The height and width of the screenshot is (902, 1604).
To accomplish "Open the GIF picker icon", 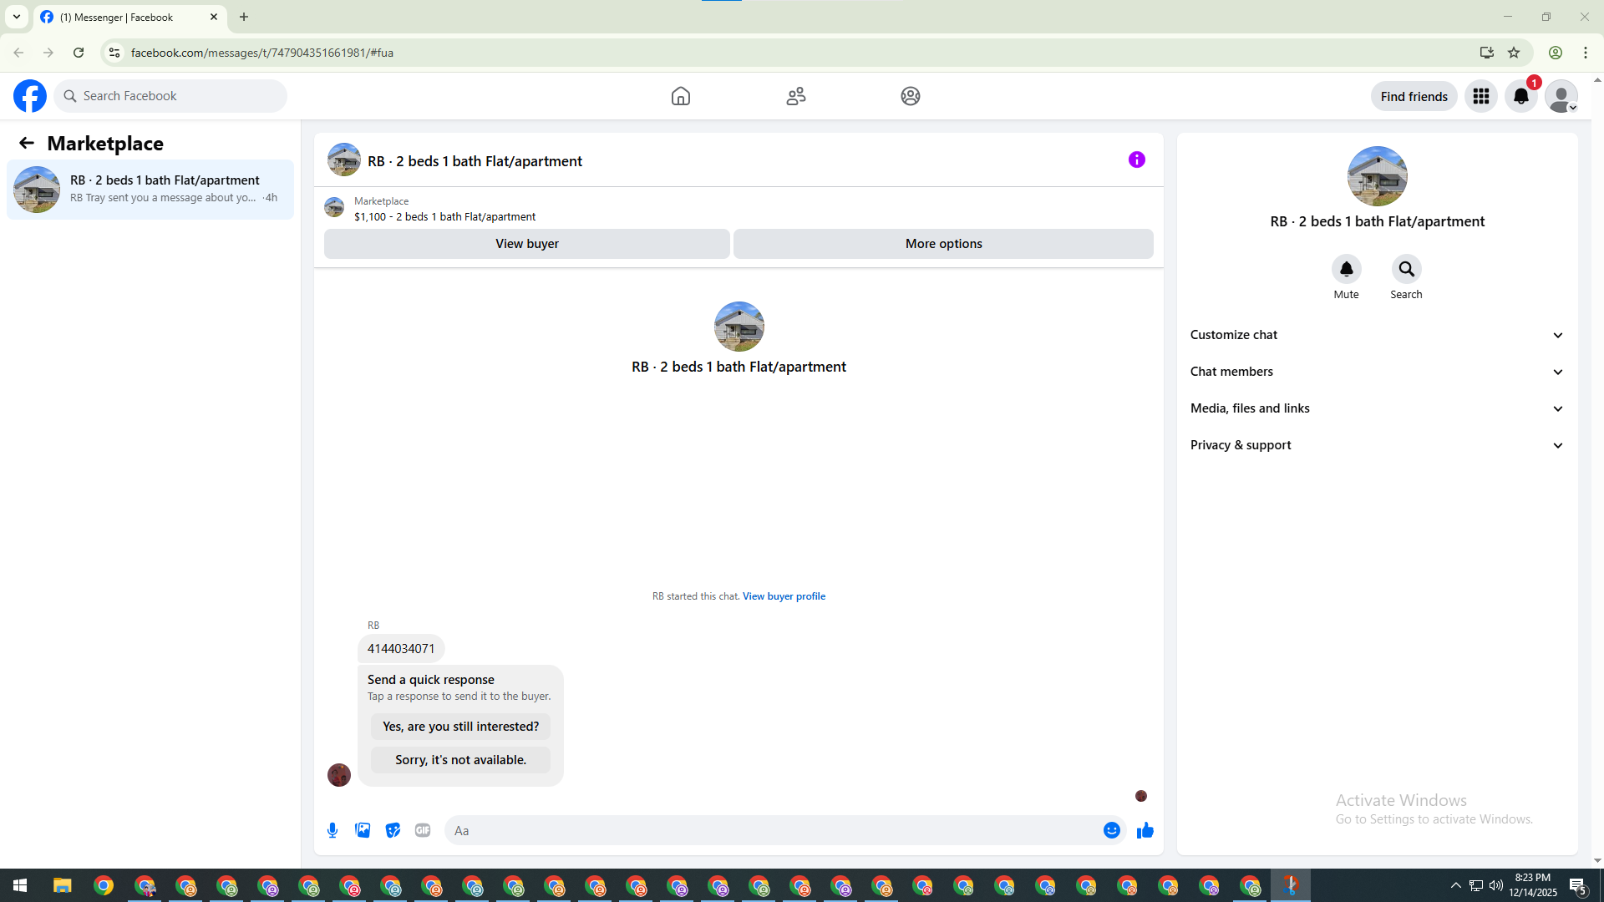I will (423, 830).
